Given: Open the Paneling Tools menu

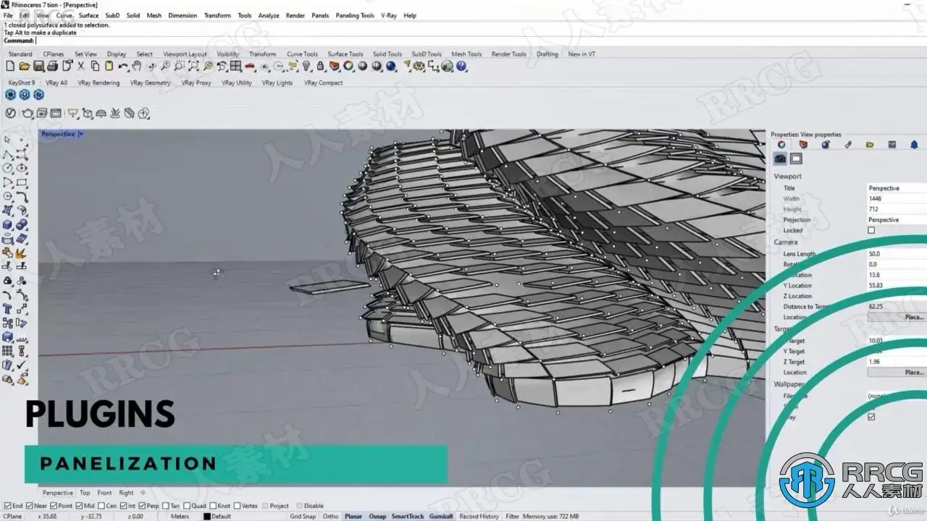Looking at the screenshot, I should click(x=355, y=15).
